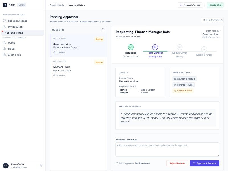Click the Team Manager step icon
This screenshot has height=171, width=228.
[155, 47]
